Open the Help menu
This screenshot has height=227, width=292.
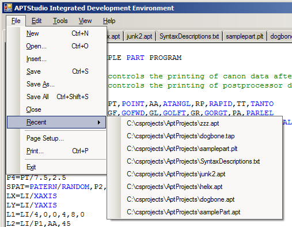[x=109, y=21]
